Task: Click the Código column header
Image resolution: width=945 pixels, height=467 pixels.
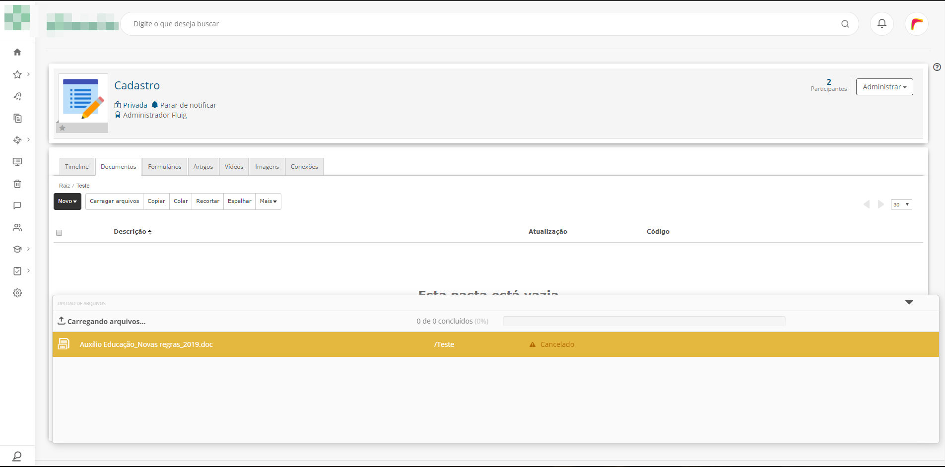Action: pos(658,232)
